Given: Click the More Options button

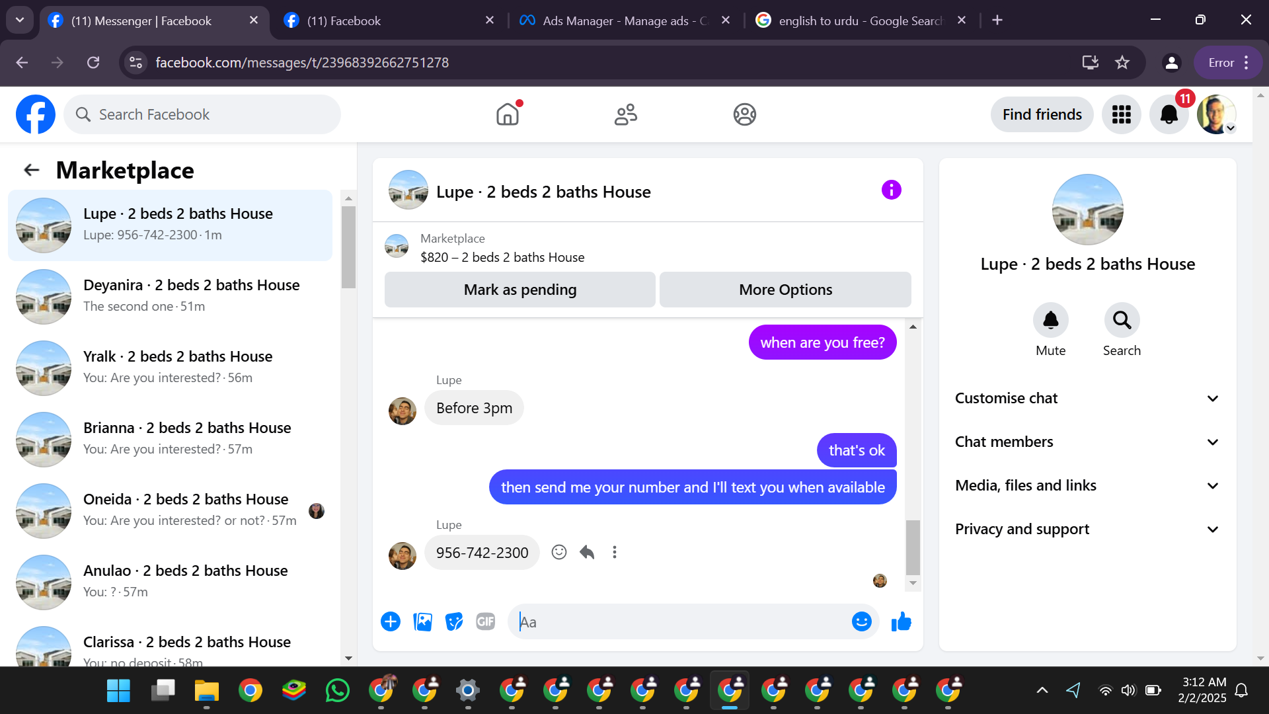Looking at the screenshot, I should 785,290.
